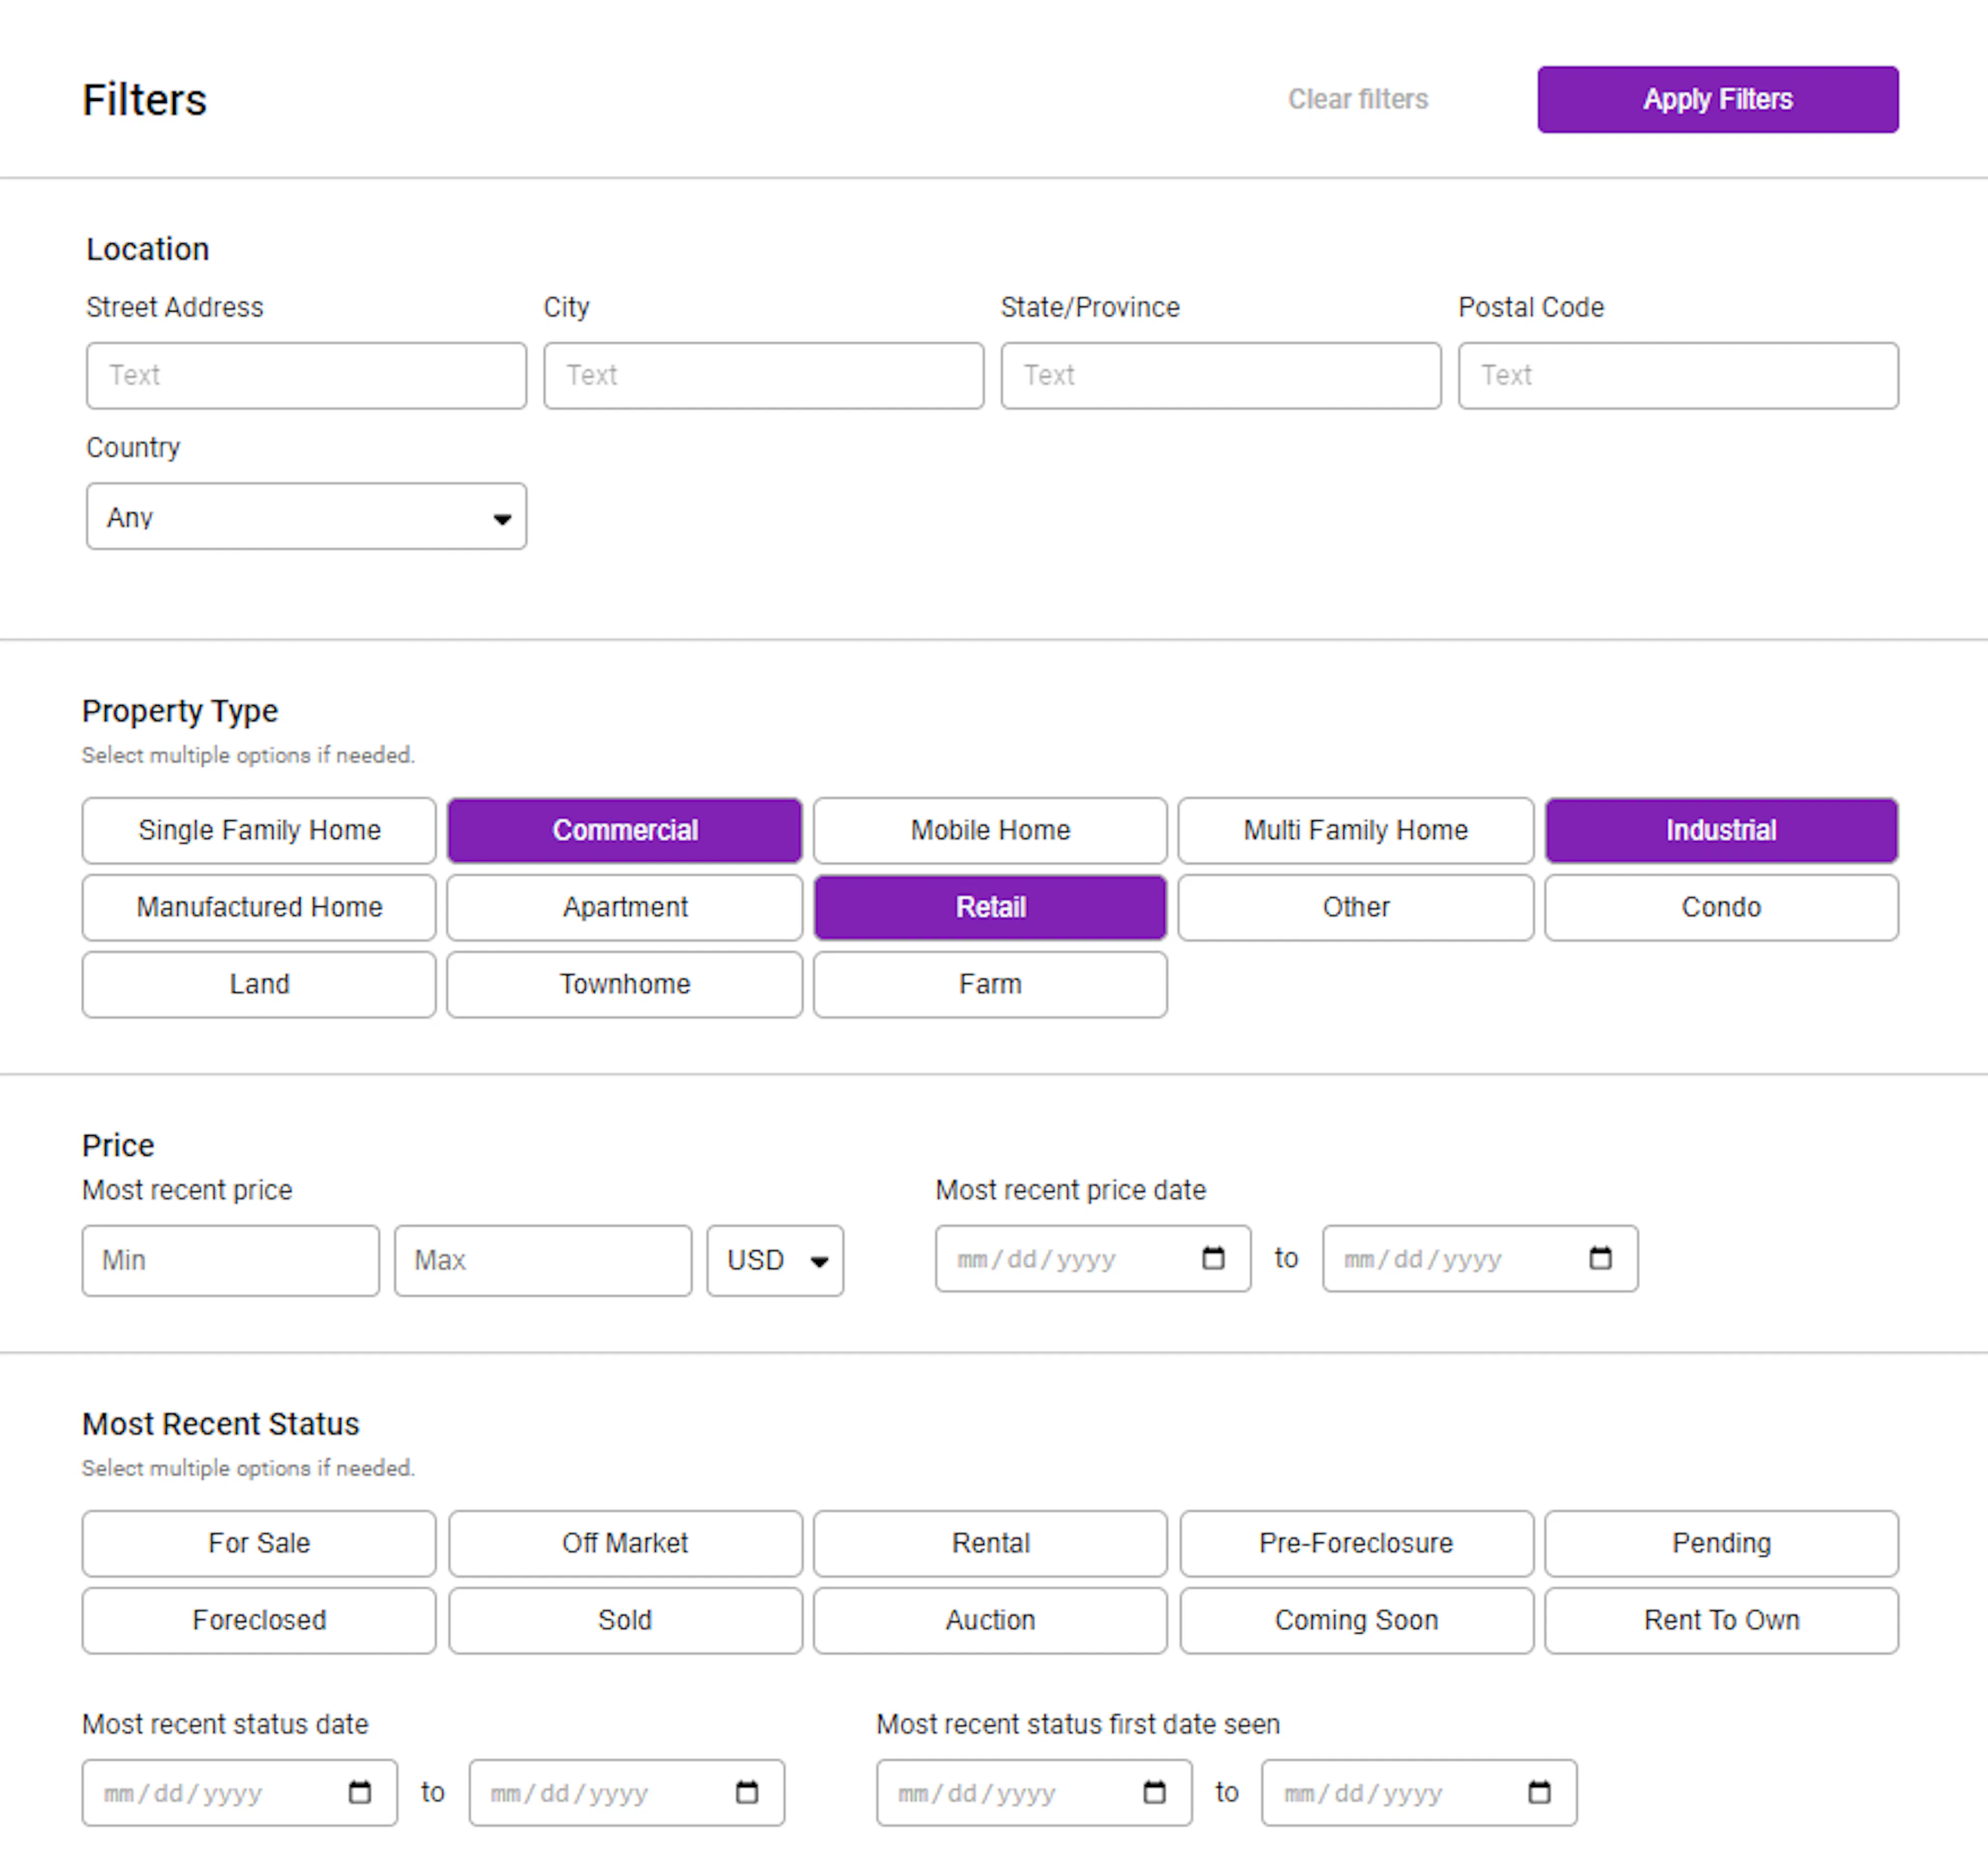Click the Apply Filters button
Image resolution: width=1988 pixels, height=1872 pixels.
pyautogui.click(x=1717, y=99)
